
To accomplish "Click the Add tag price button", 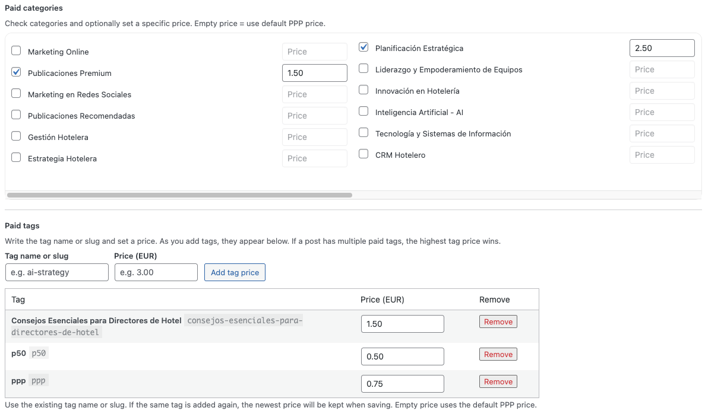I will coord(235,272).
